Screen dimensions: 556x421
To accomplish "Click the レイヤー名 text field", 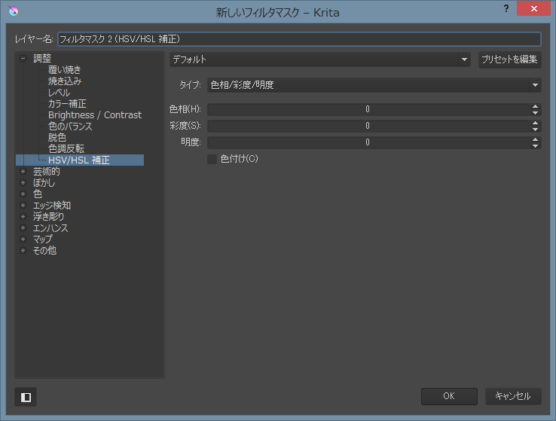I will point(299,39).
